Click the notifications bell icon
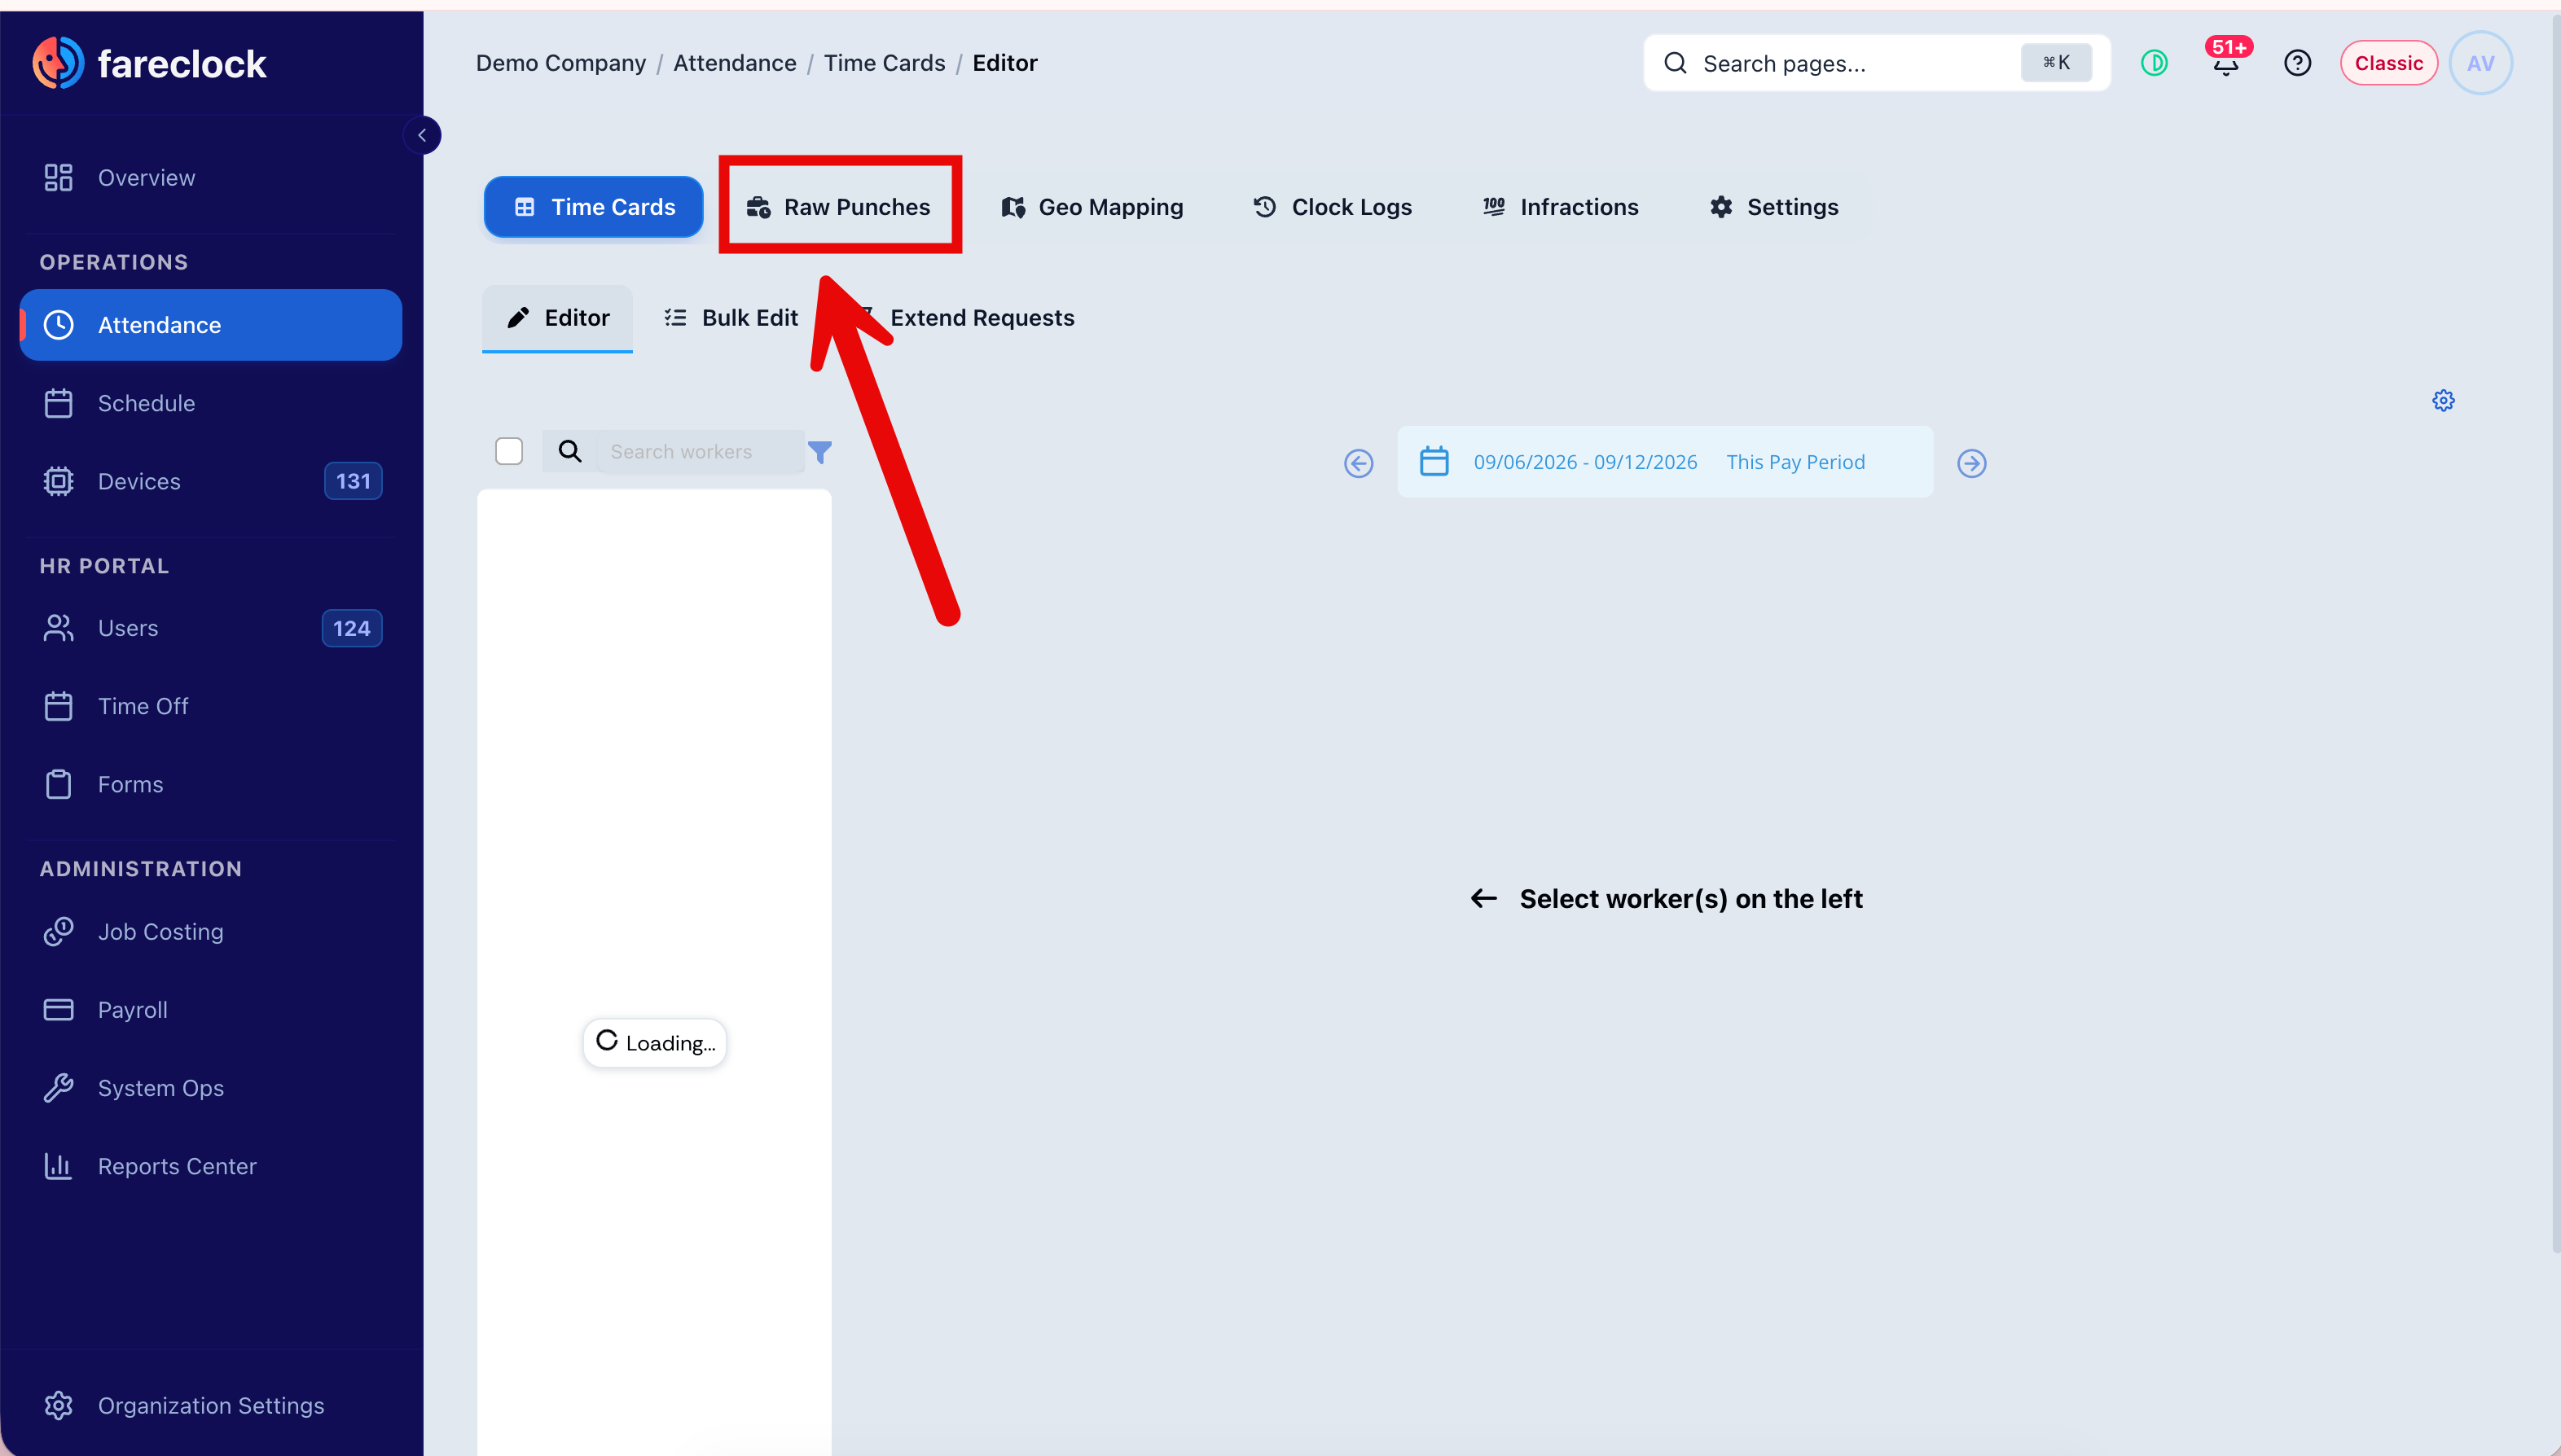 tap(2226, 64)
